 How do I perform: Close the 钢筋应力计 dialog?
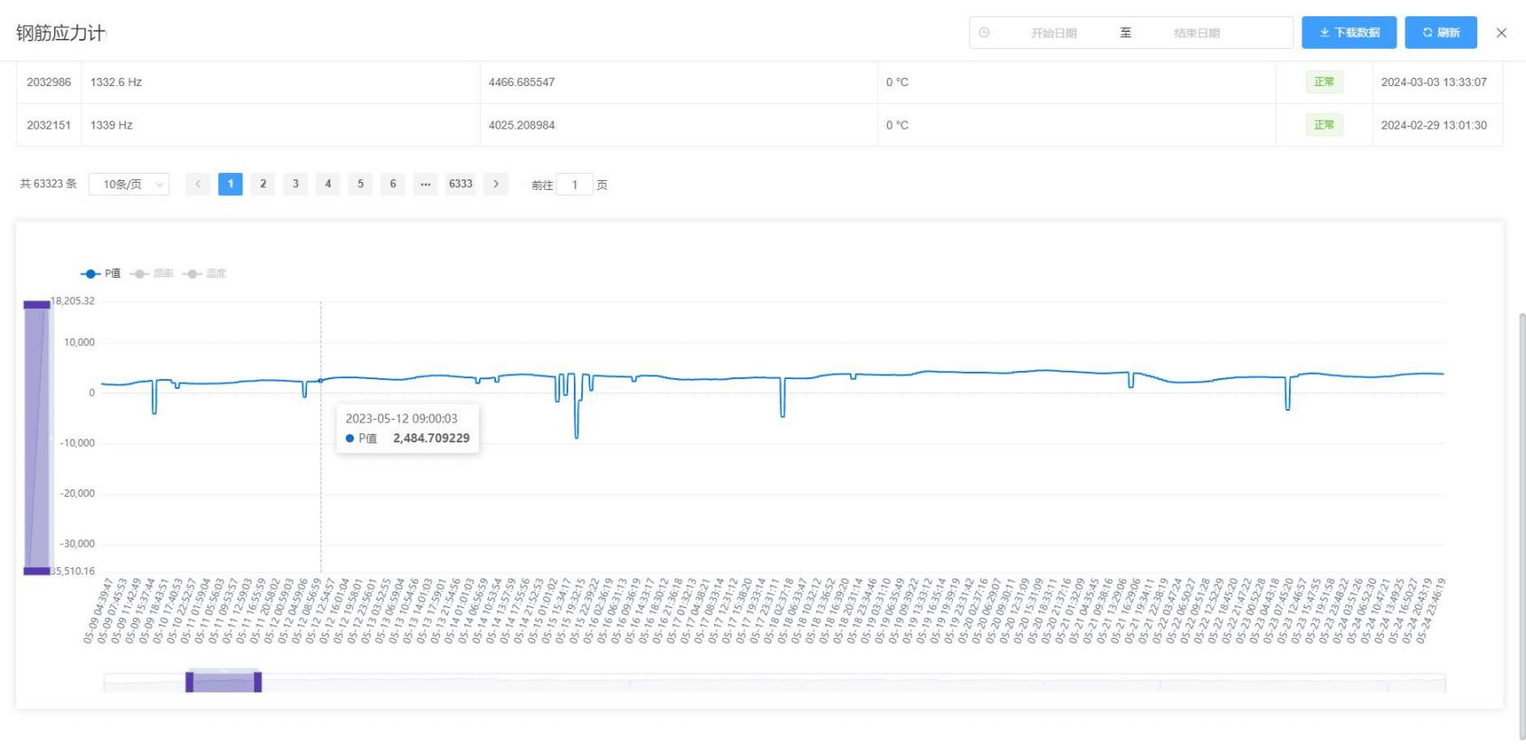pos(1502,33)
